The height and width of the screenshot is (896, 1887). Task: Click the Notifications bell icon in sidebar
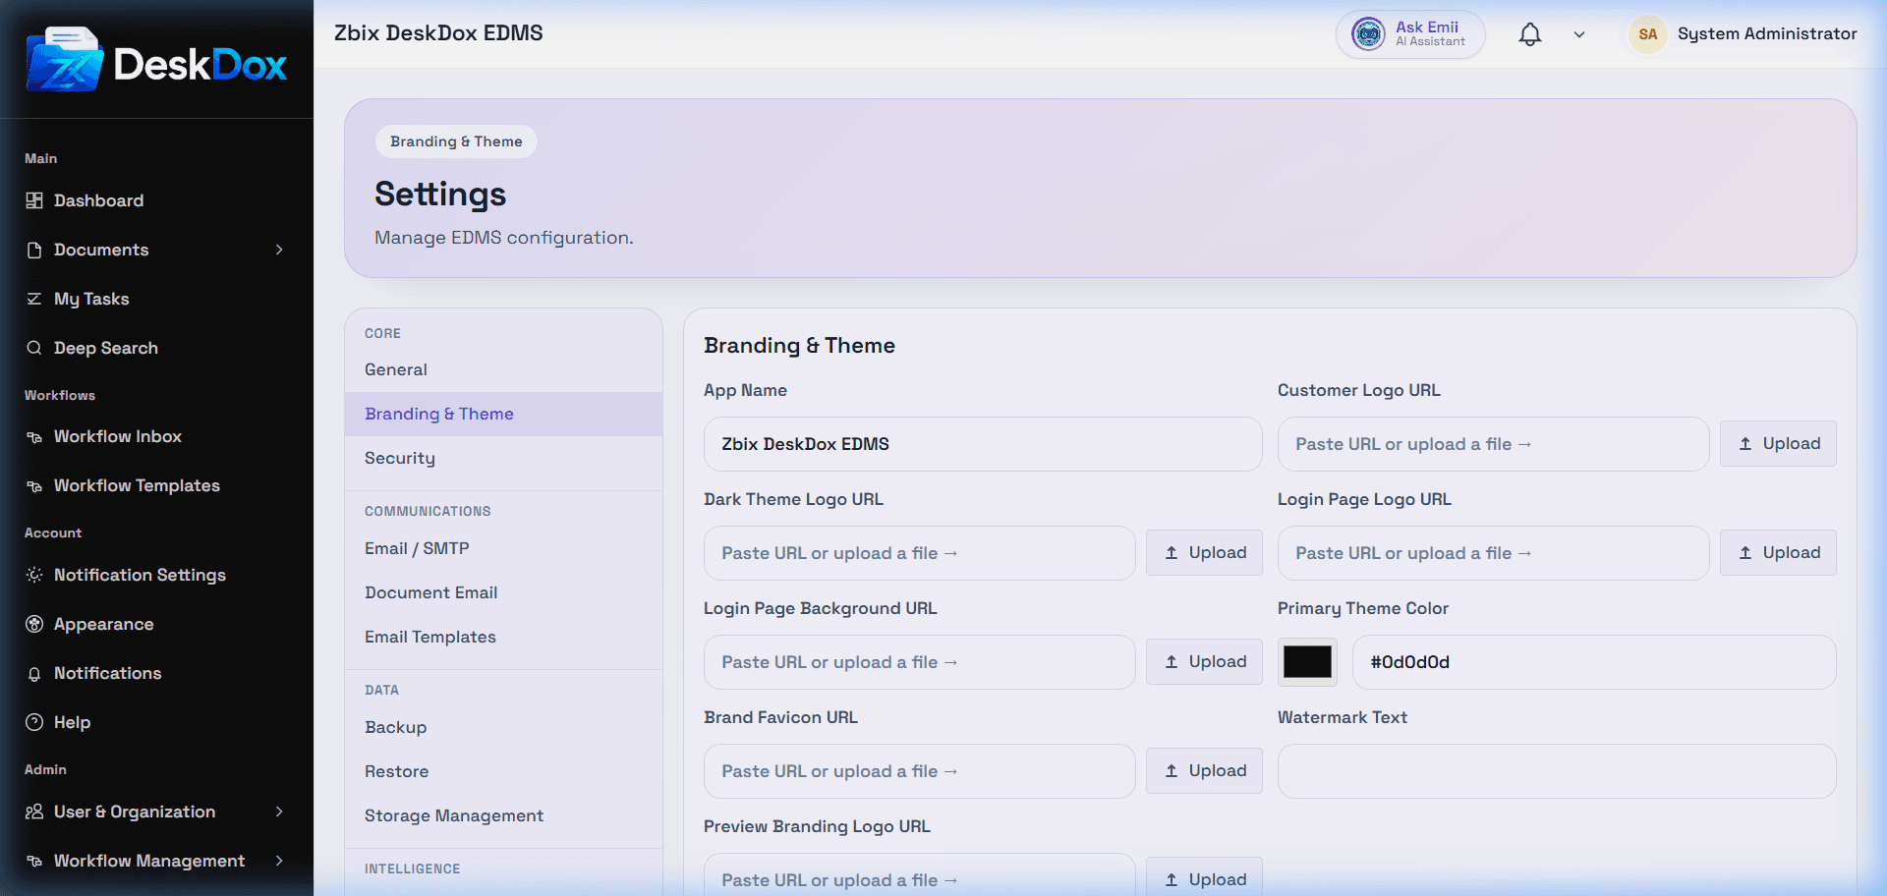click(x=34, y=673)
